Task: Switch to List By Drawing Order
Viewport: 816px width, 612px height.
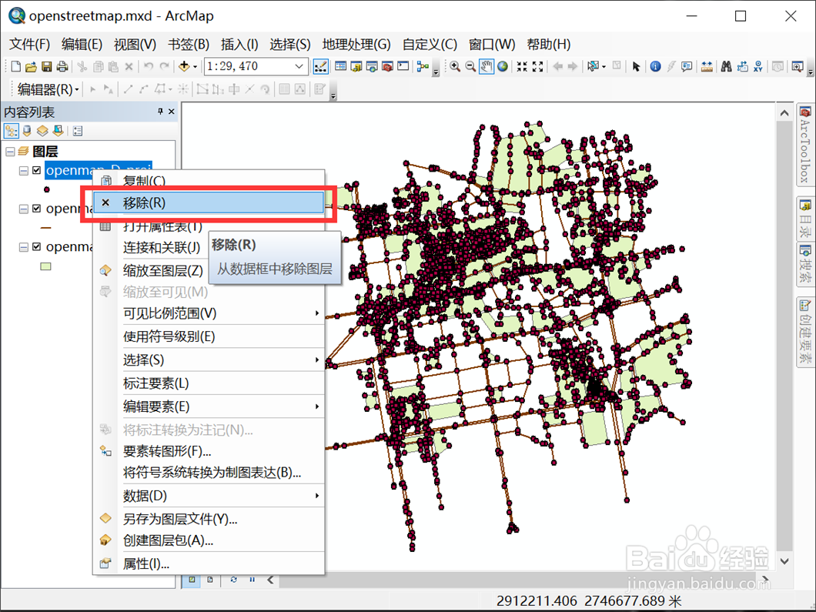Action: pyautogui.click(x=11, y=131)
